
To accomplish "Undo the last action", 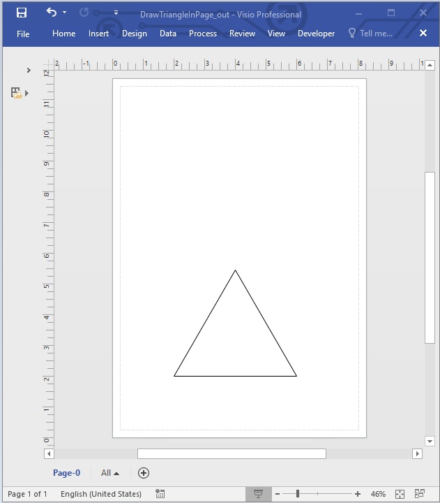I will (x=51, y=13).
